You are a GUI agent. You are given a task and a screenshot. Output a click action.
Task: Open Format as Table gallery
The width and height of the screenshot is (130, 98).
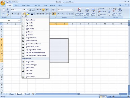click(x=87, y=12)
